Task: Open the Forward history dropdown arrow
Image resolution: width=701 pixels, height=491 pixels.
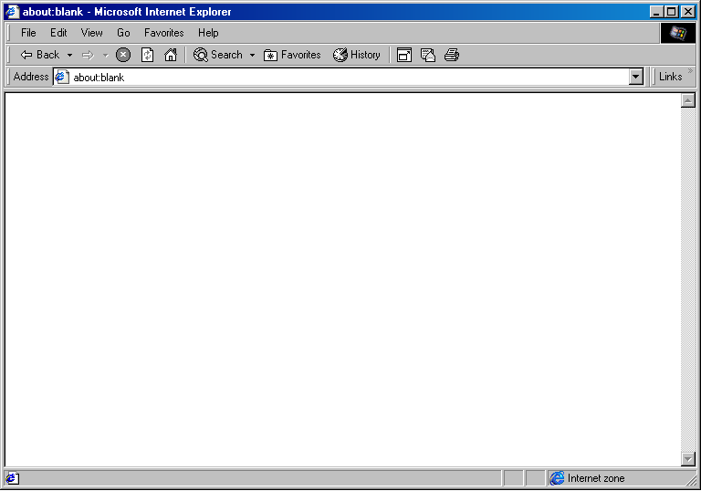Action: click(106, 56)
